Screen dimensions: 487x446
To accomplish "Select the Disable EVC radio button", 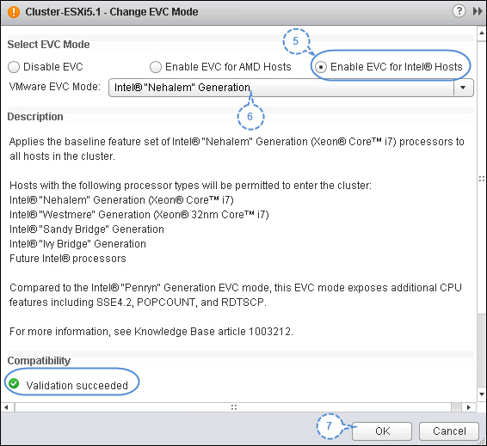I will click(x=14, y=67).
